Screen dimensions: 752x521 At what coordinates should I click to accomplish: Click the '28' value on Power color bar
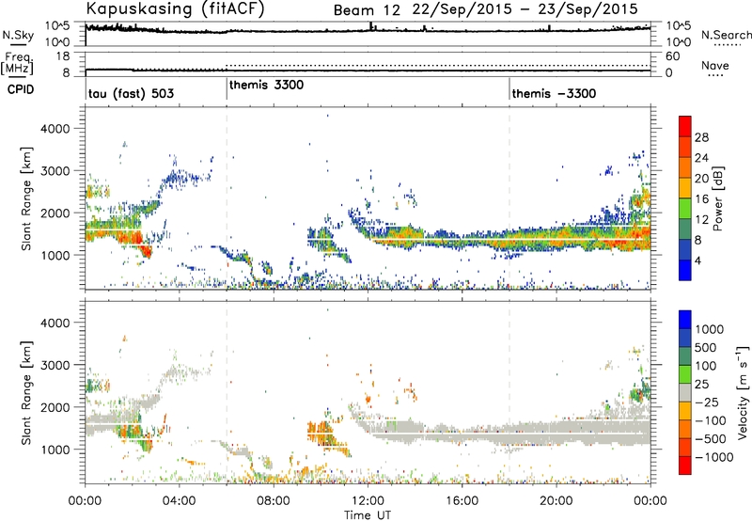tap(701, 137)
